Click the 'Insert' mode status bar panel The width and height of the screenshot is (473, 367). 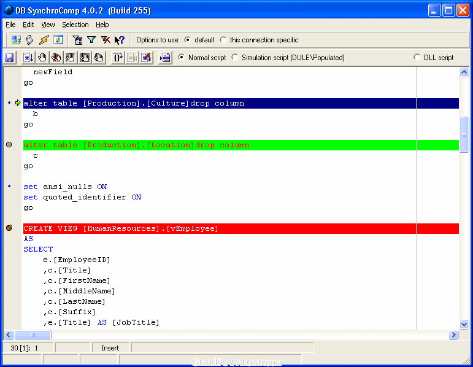click(x=110, y=348)
